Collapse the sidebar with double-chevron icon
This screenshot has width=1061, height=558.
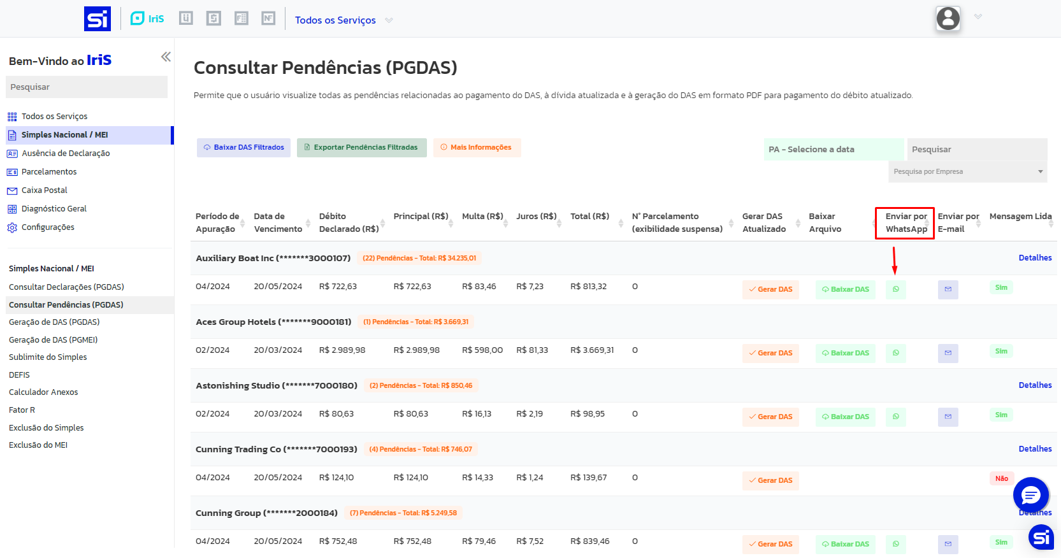pos(166,57)
